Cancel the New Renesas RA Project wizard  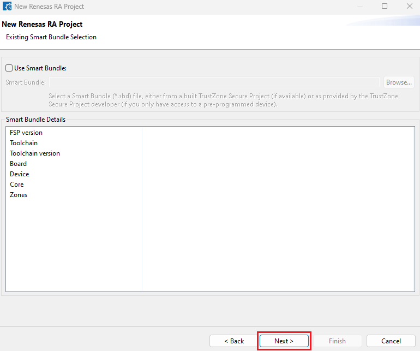coord(391,341)
